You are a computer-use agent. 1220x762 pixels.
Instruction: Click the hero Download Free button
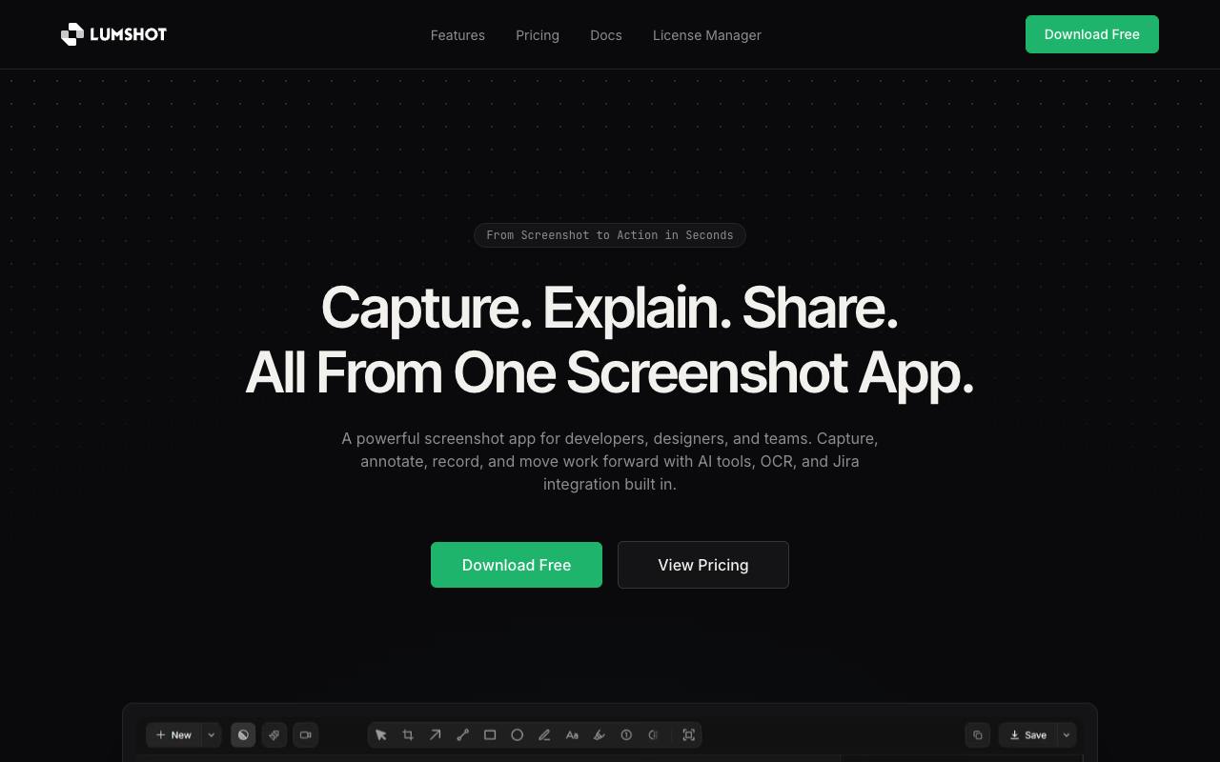[517, 565]
